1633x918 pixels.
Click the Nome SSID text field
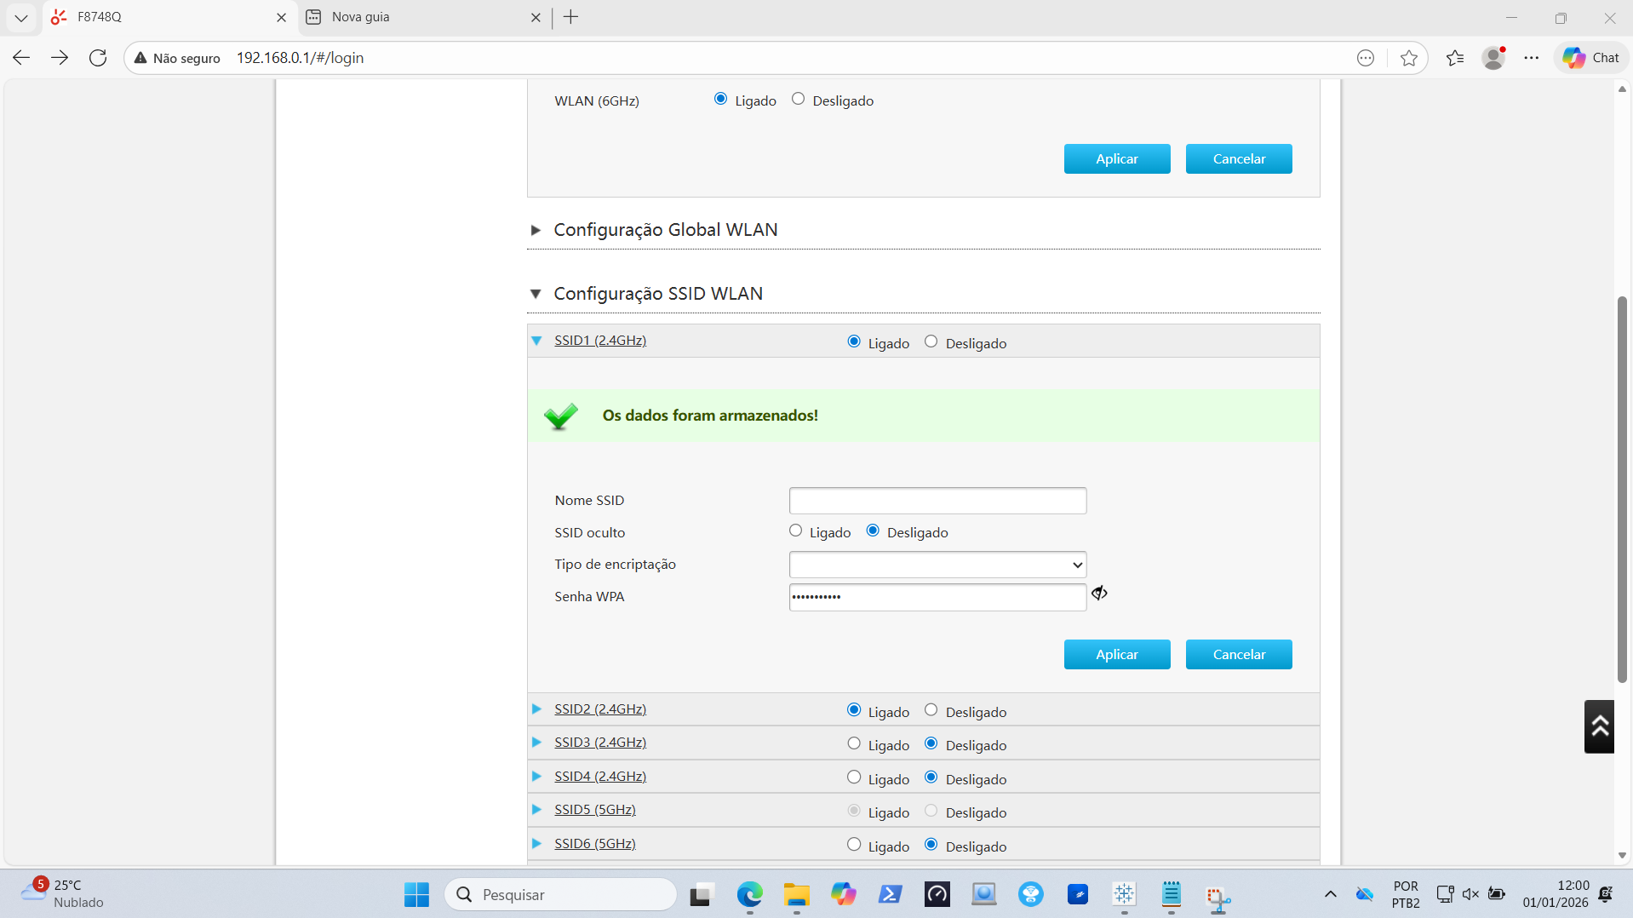click(937, 501)
